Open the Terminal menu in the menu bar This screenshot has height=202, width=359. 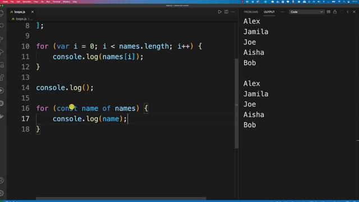point(56,2)
